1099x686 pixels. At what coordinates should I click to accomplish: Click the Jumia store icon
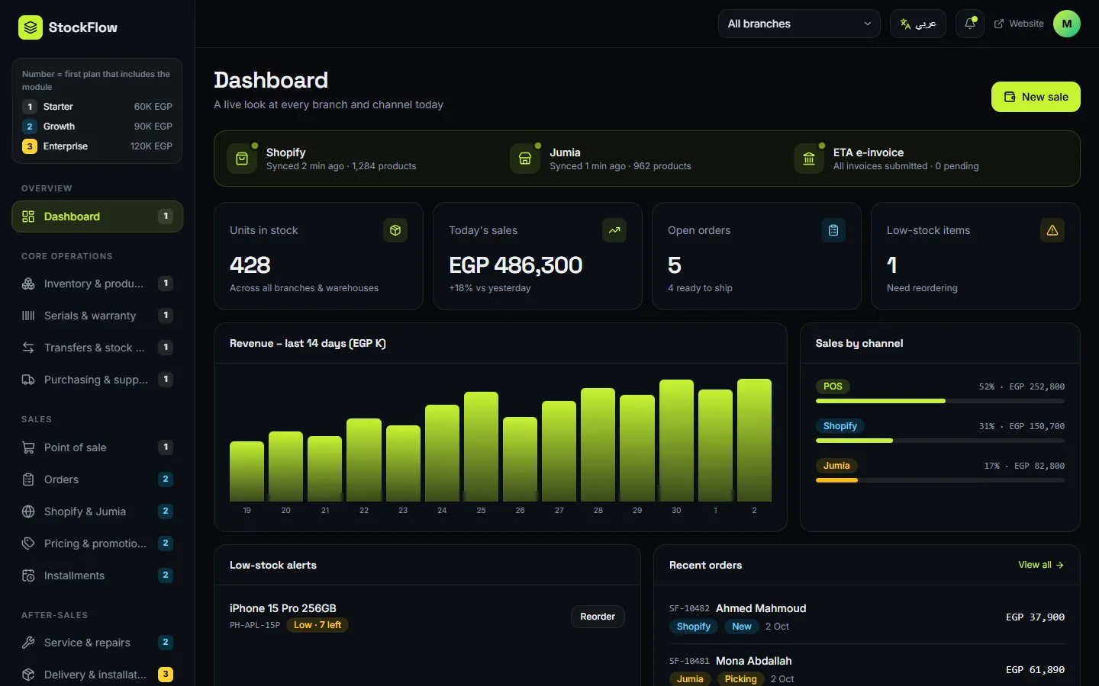click(x=525, y=159)
